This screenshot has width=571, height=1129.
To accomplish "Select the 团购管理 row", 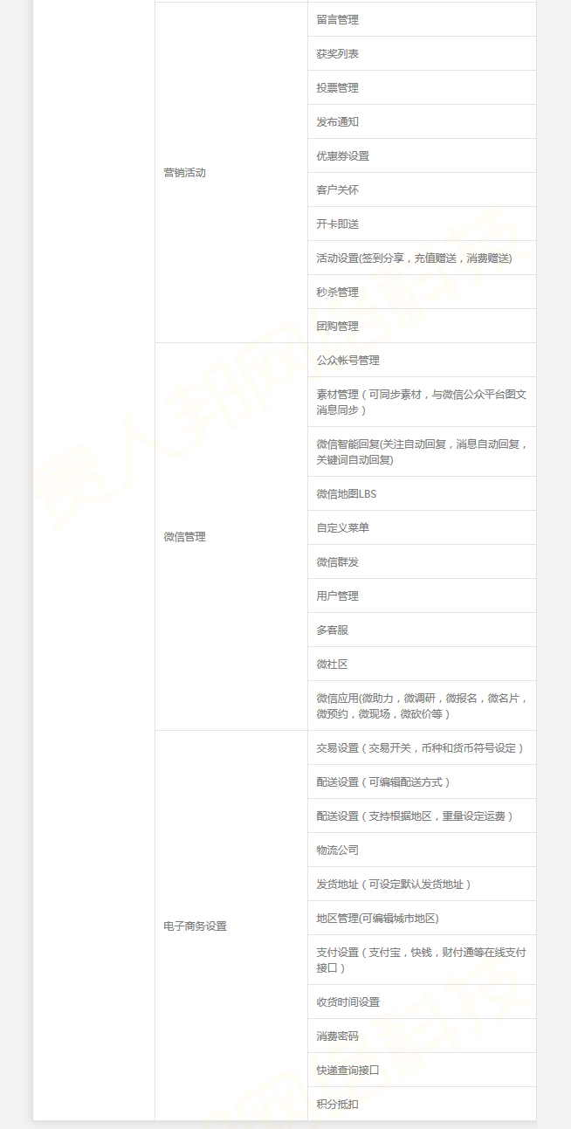I will coord(422,326).
